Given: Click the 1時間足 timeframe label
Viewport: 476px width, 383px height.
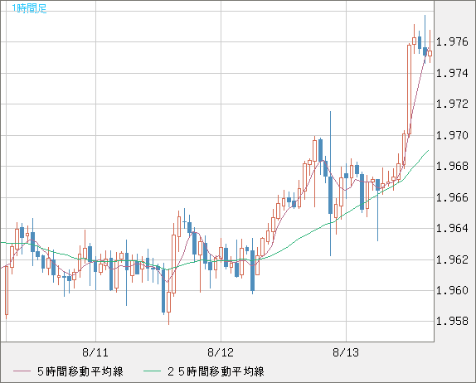Looking at the screenshot, I should point(29,8).
